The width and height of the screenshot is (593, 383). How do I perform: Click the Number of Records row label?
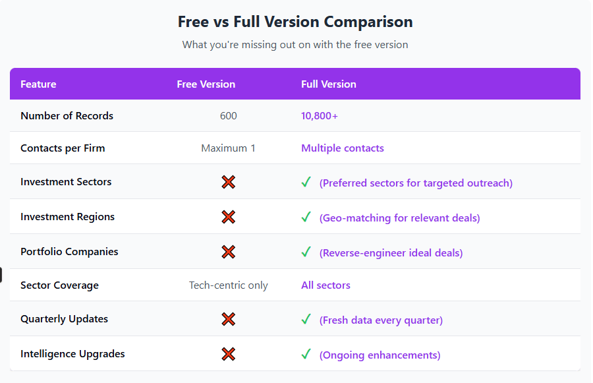[x=67, y=116]
